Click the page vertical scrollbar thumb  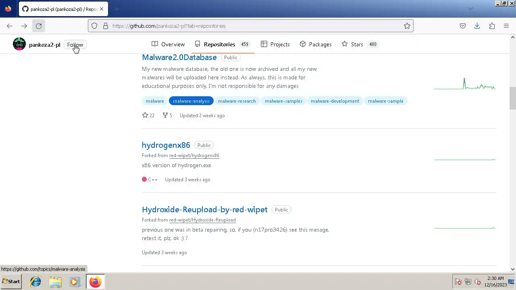coord(513,98)
